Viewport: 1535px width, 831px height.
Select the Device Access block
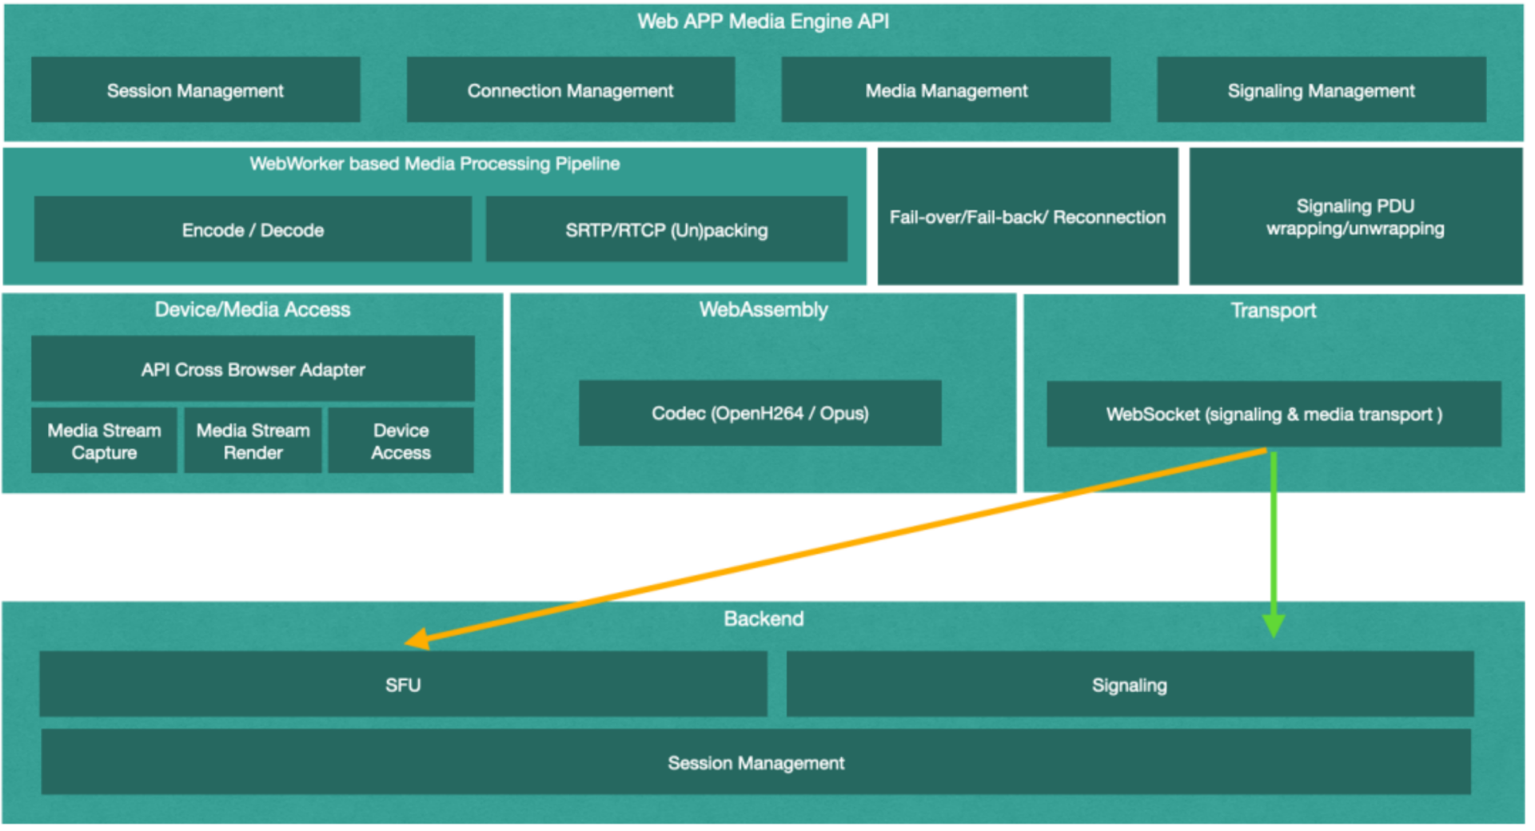[401, 440]
